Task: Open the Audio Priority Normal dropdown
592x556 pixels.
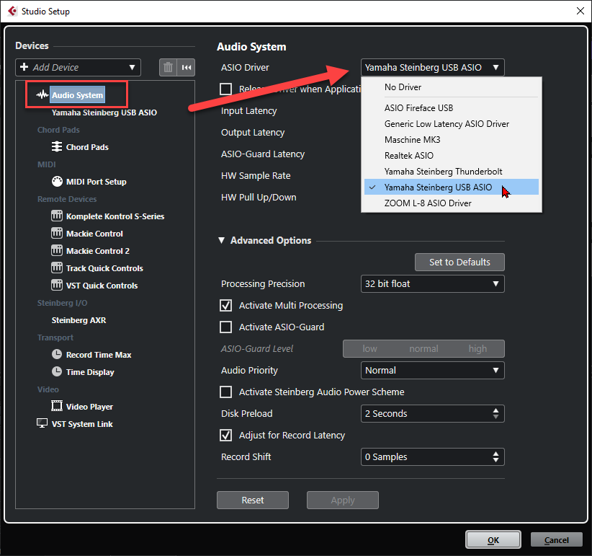Action: (x=433, y=371)
